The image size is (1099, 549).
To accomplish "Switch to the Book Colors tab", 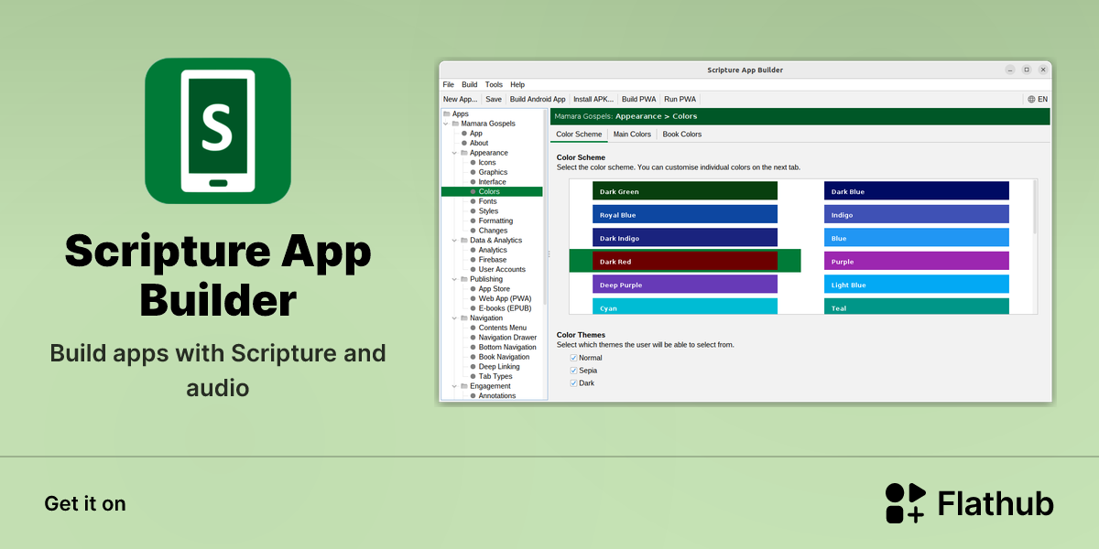I will 682,135.
